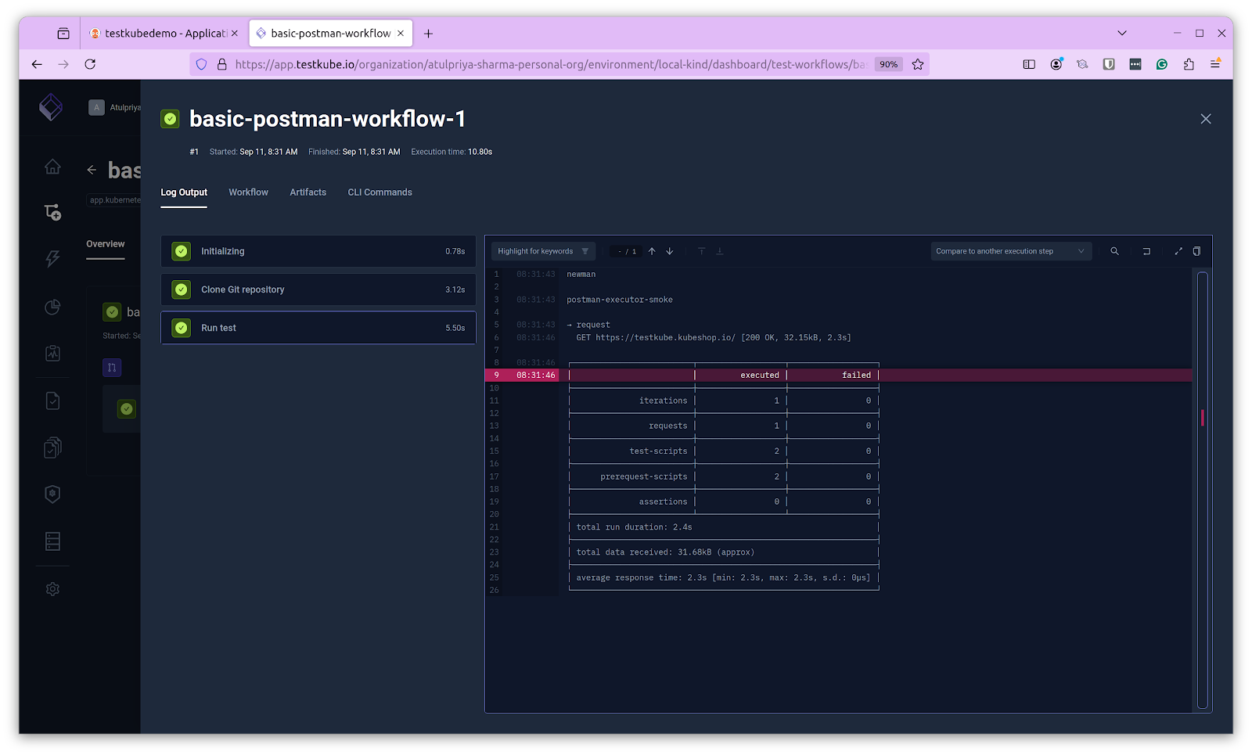Click the Atulpriya organization avatar
The image size is (1252, 755).
(x=96, y=107)
